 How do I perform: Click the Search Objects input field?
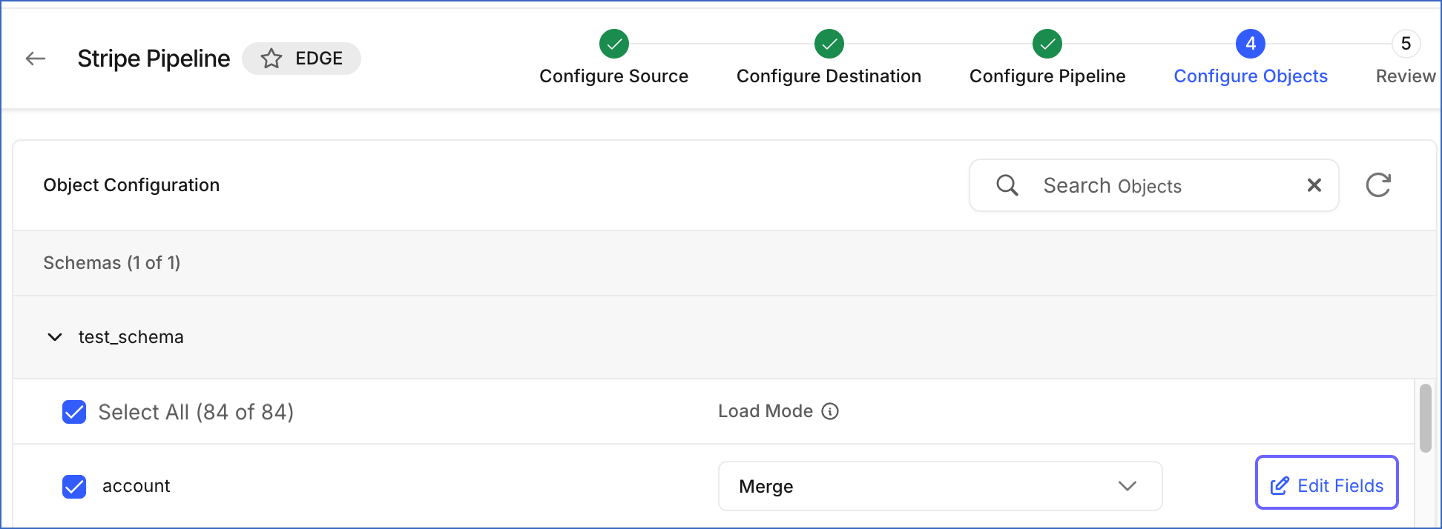(1154, 185)
